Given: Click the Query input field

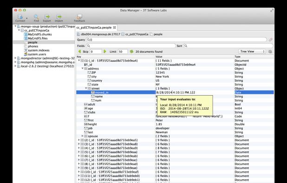Looking at the screenshot, I should pyautogui.click(x=176, y=39).
